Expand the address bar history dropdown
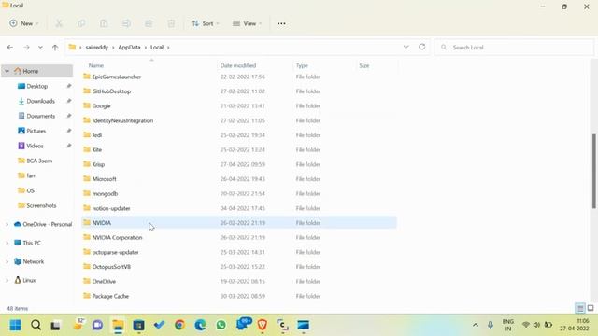598x336 pixels. click(x=406, y=47)
